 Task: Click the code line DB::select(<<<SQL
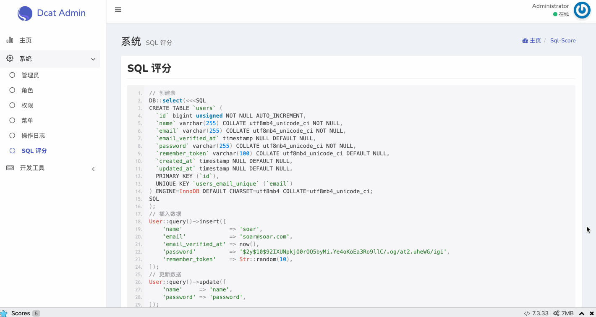tap(178, 100)
